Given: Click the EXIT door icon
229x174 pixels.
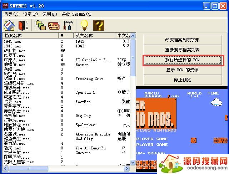Looking at the screenshot, I should [22, 25].
